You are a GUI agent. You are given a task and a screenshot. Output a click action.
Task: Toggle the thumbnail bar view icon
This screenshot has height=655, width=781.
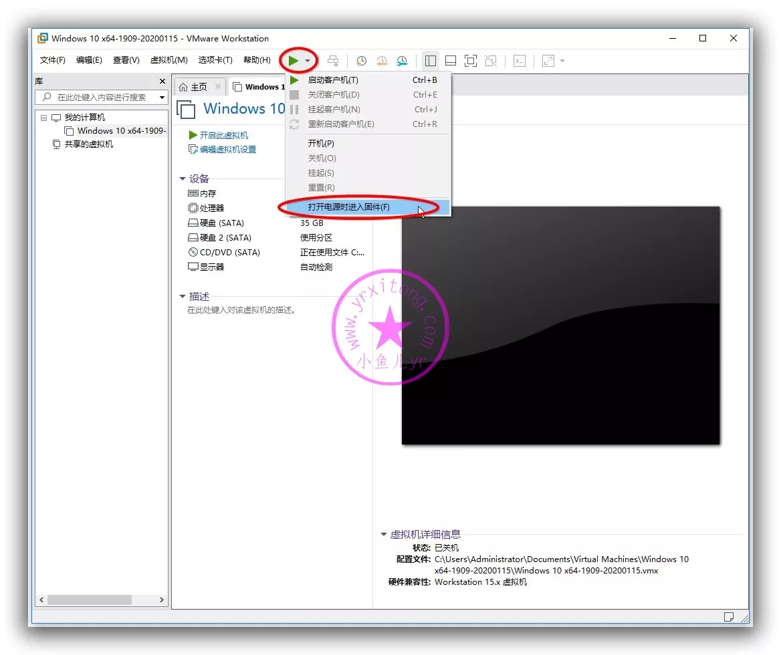click(x=451, y=61)
